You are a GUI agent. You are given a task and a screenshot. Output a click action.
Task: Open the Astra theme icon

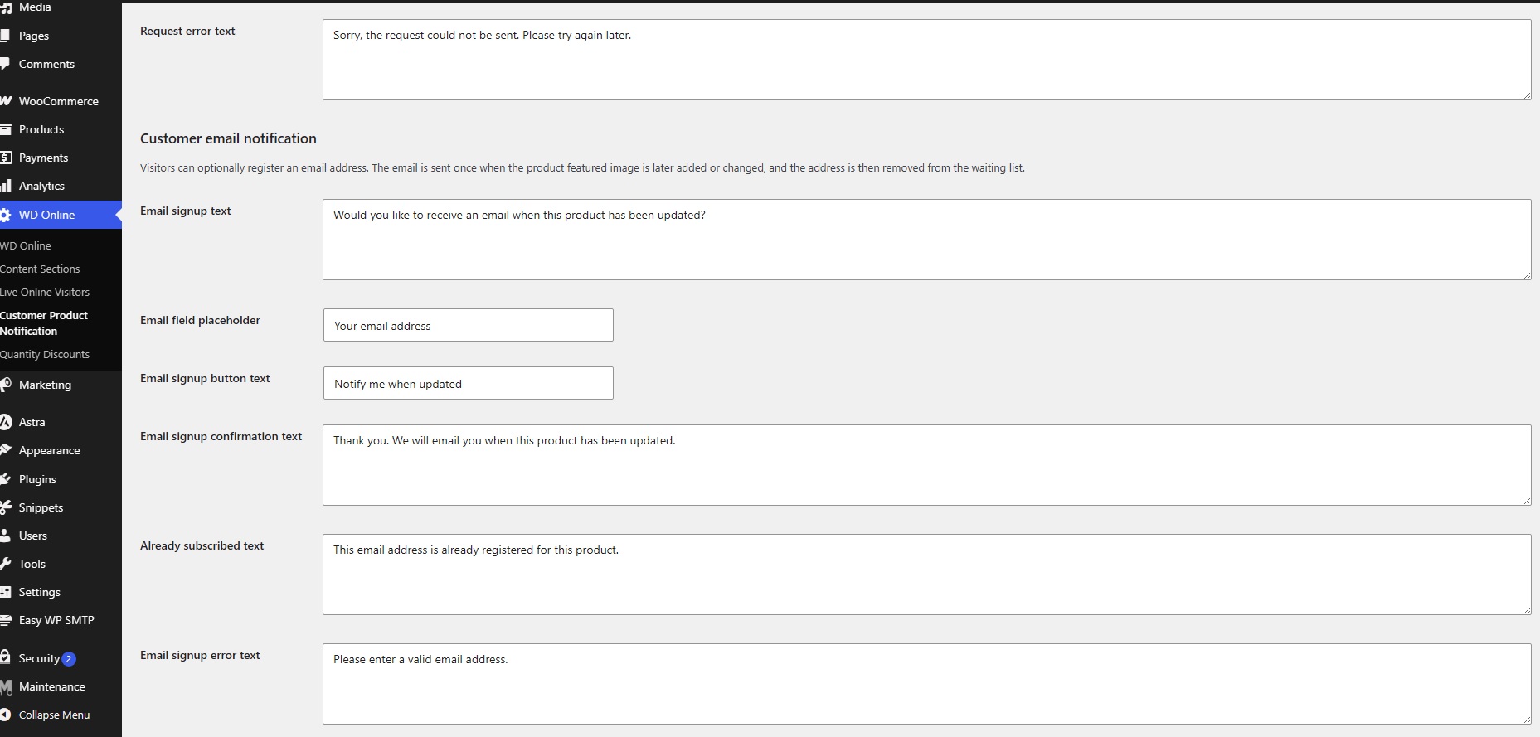tap(5, 422)
